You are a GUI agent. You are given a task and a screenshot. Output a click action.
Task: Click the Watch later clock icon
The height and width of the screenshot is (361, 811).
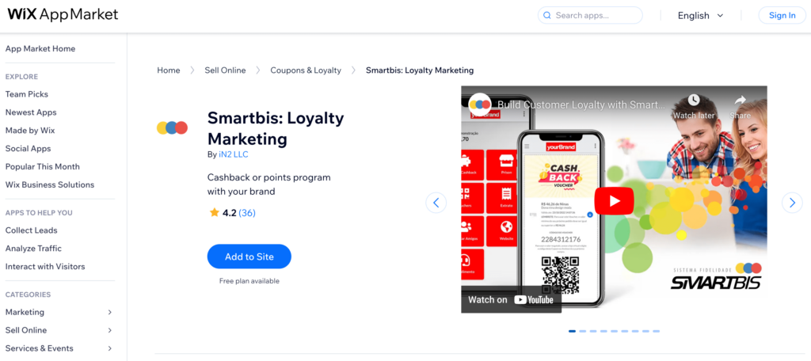[694, 100]
